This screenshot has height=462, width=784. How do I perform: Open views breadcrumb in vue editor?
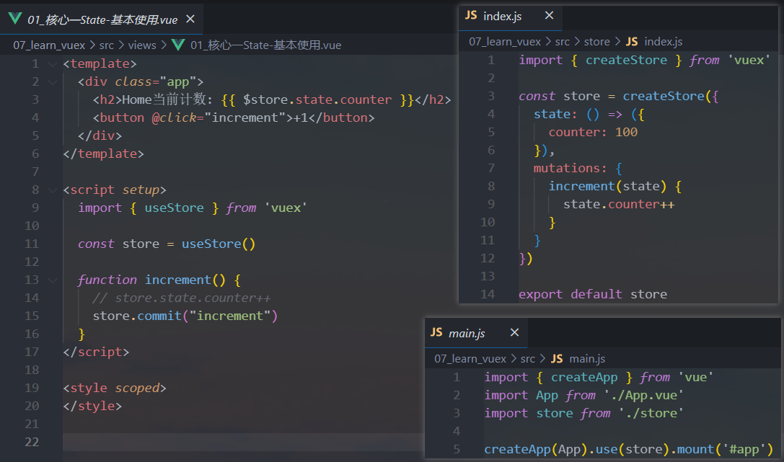(x=142, y=45)
